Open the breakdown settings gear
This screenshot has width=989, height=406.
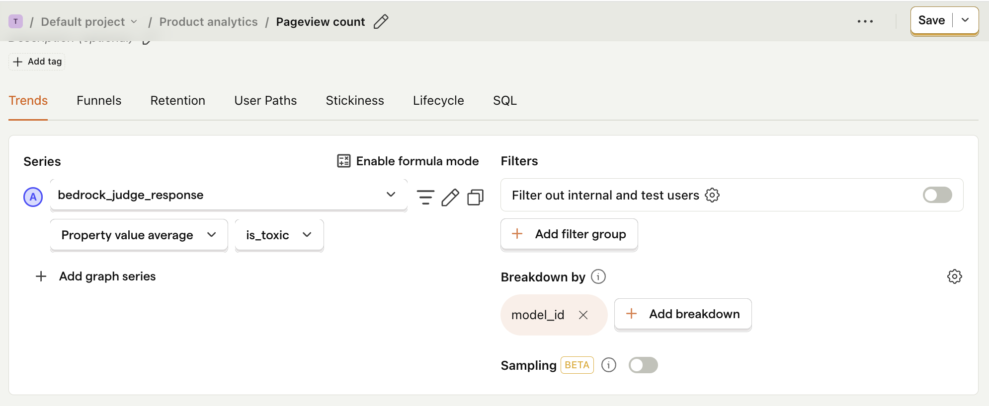pyautogui.click(x=955, y=276)
